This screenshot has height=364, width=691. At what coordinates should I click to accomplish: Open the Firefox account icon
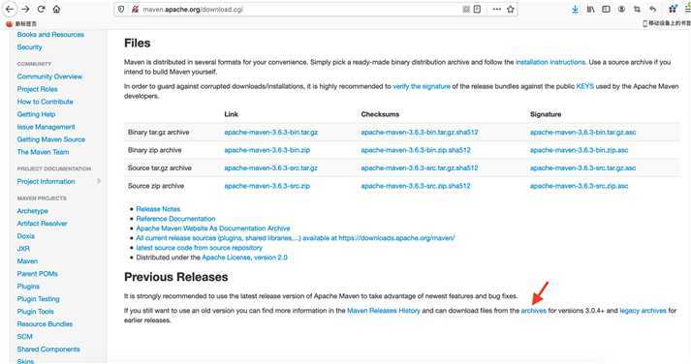point(621,10)
